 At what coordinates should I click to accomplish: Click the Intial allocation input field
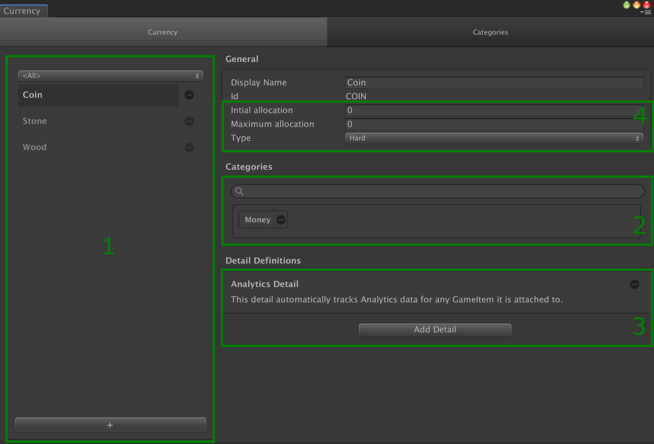[x=494, y=110]
